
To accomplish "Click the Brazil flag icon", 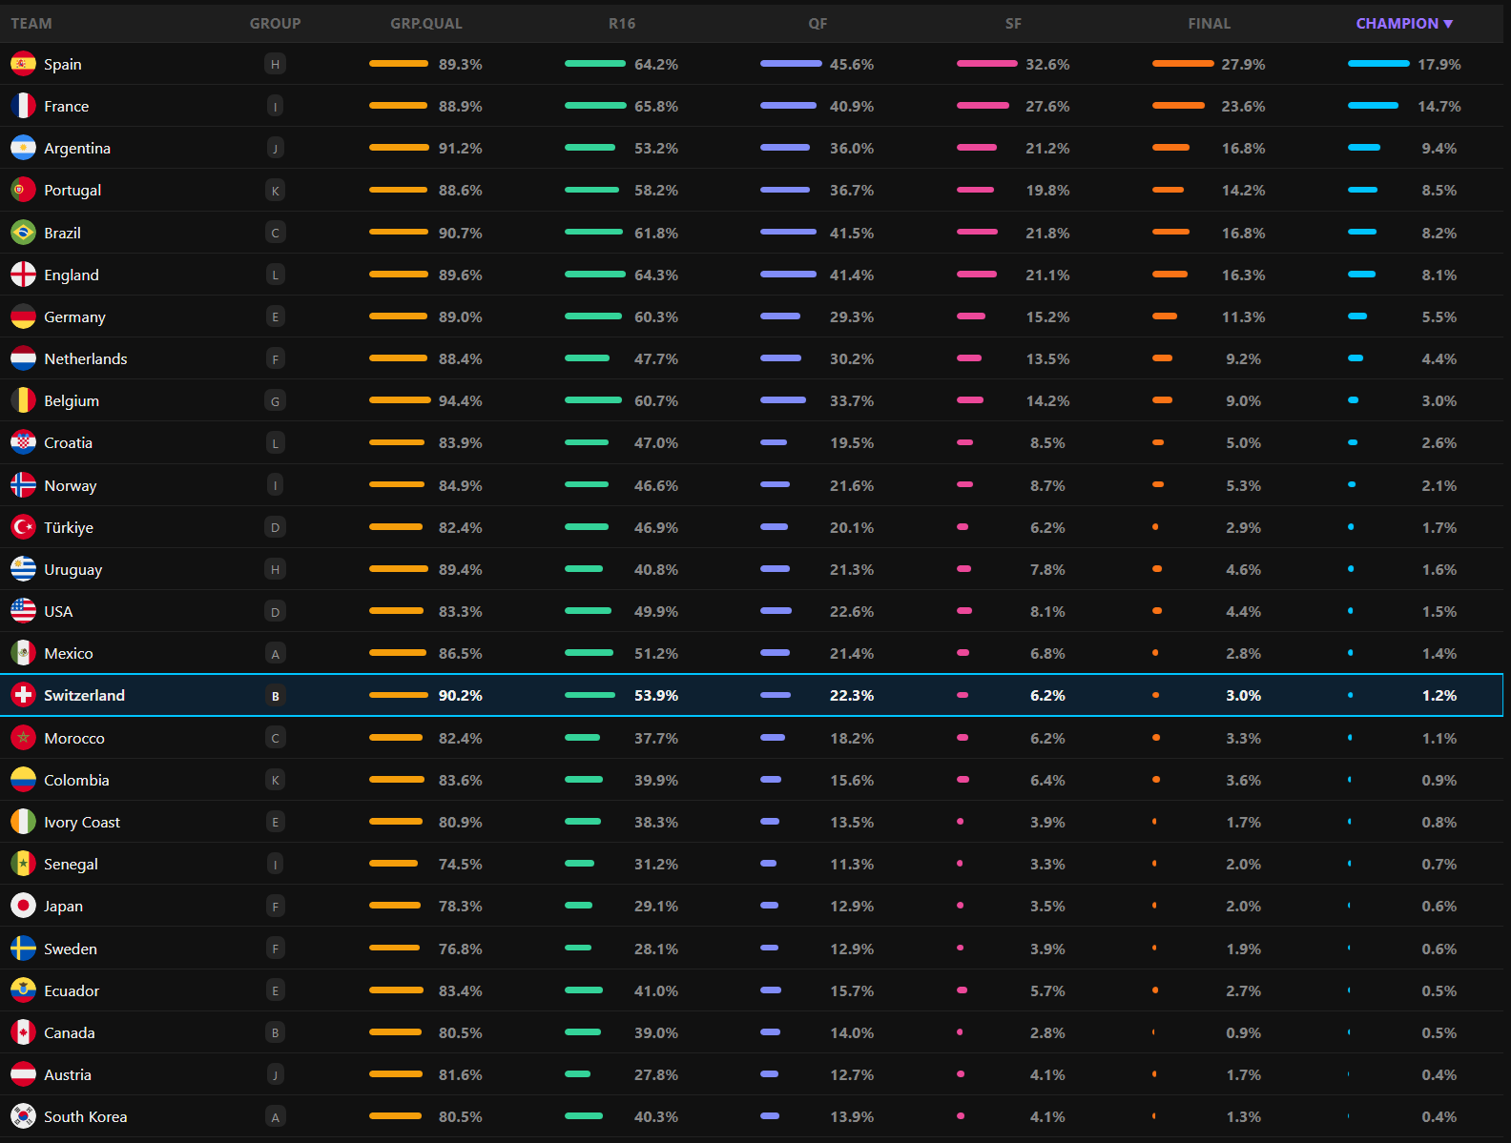I will pos(23,233).
